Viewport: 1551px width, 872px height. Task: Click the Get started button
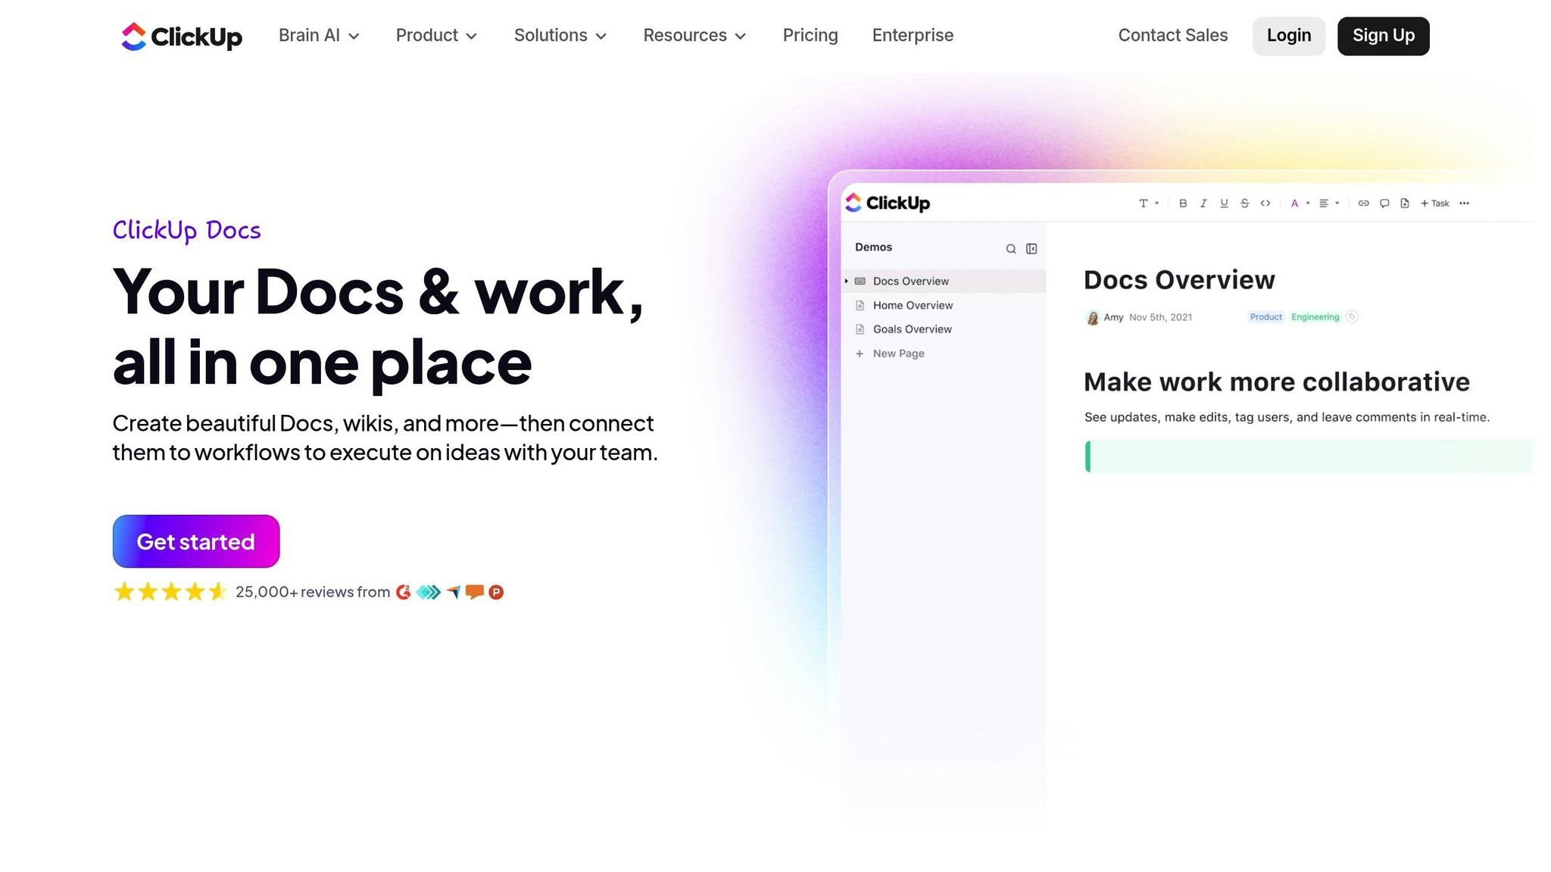[x=195, y=541]
